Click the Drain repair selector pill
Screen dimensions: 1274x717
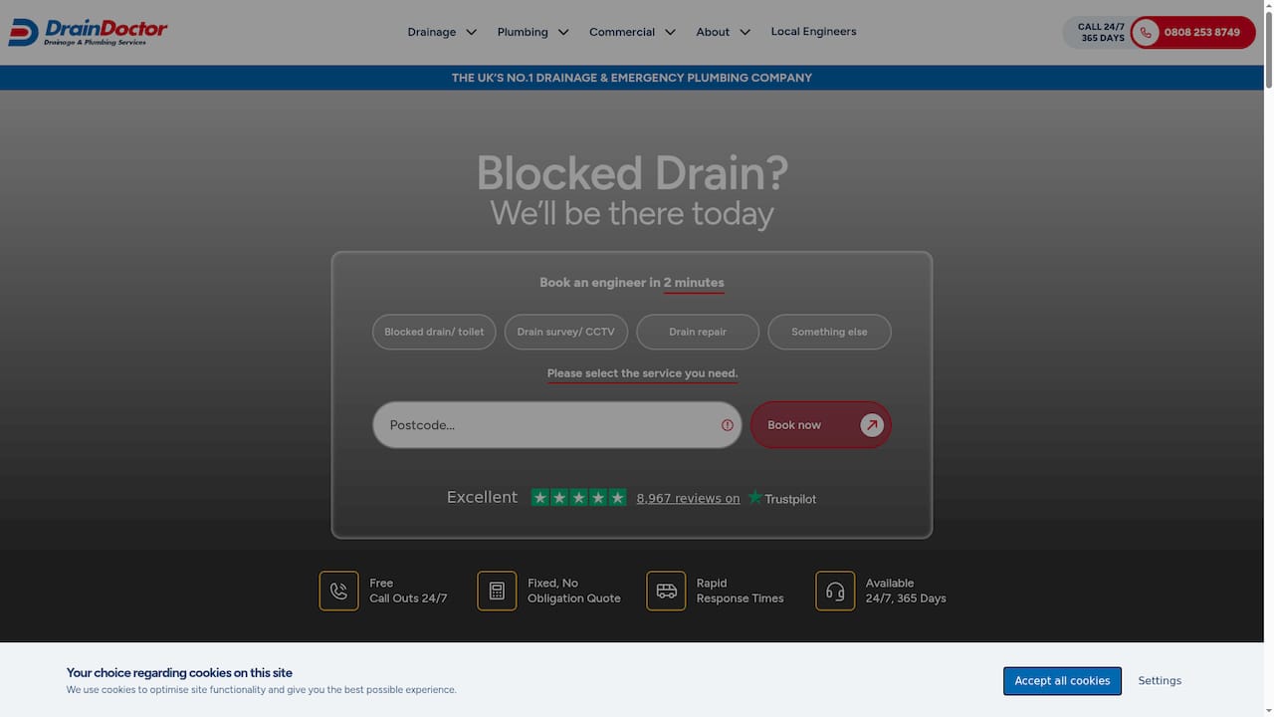698,332
